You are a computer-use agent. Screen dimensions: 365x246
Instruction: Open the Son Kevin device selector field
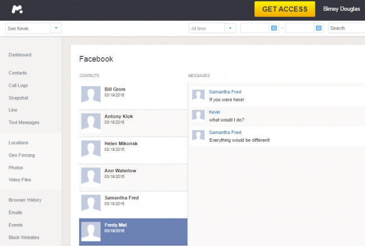[x=28, y=28]
